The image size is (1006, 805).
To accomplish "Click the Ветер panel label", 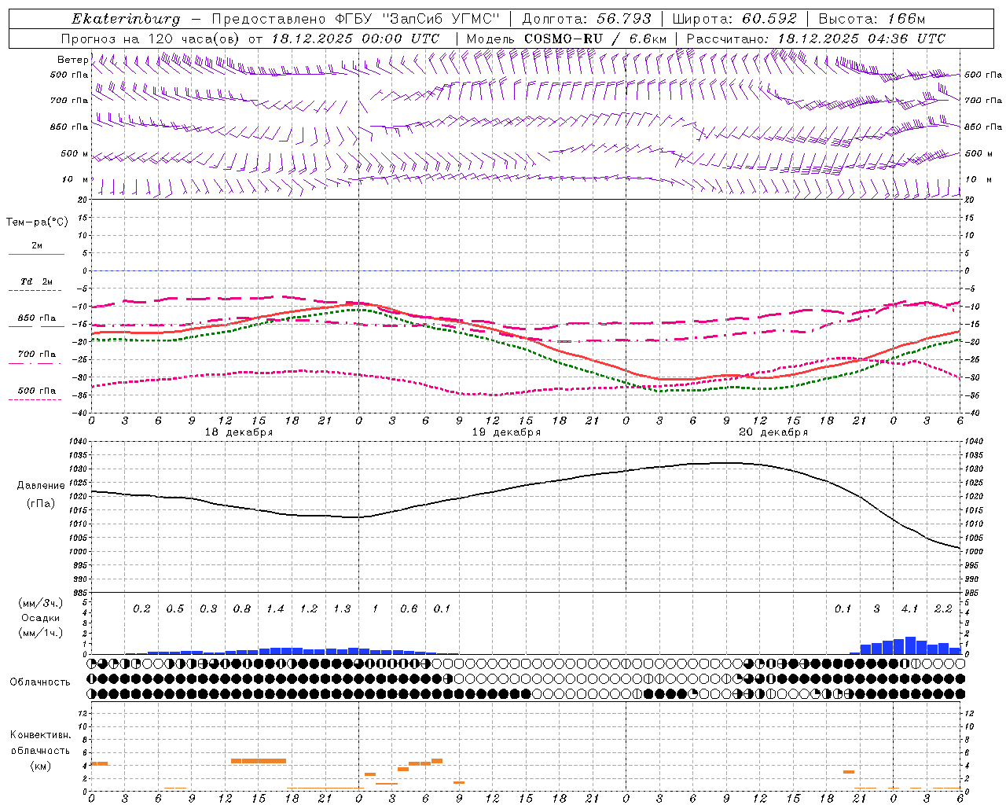I will coord(72,60).
